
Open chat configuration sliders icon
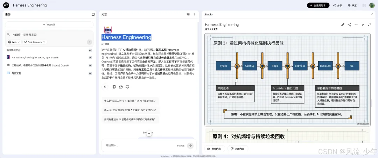tap(188, 14)
